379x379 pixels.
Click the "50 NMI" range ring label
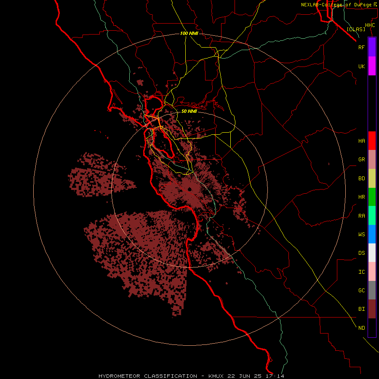pyautogui.click(x=189, y=111)
